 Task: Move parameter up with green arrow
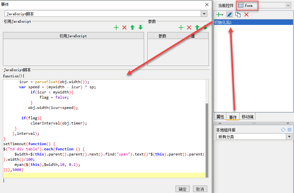coord(197,27)
